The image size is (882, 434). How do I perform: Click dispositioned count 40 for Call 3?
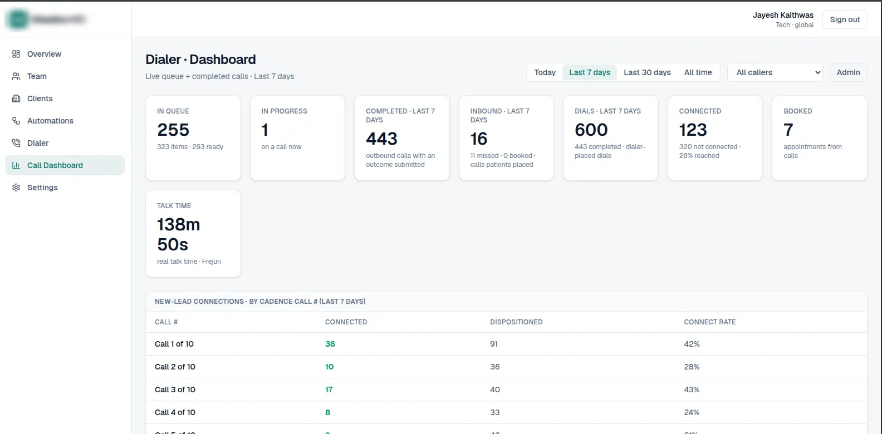coord(495,389)
